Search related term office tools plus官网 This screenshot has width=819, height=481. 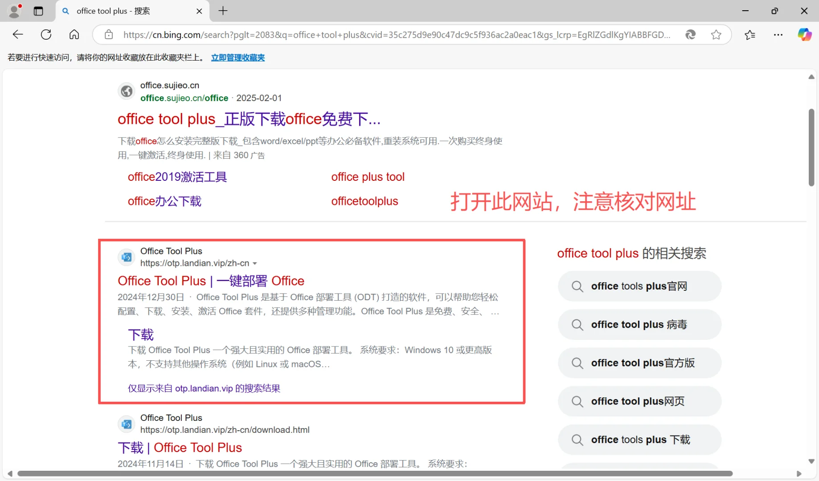click(639, 286)
